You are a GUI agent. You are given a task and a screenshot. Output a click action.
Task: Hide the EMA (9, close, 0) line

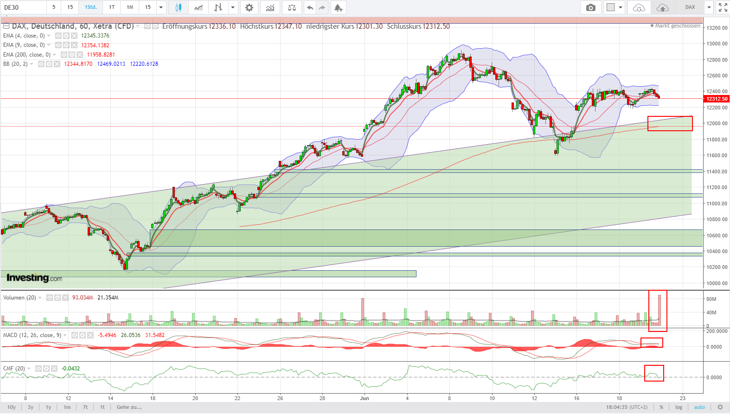click(x=58, y=45)
